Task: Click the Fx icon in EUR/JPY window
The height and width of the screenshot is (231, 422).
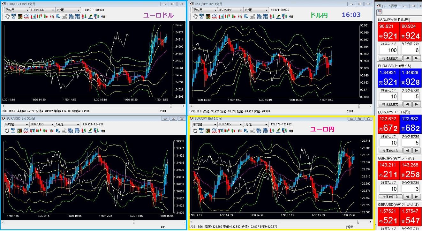Action: click(x=246, y=130)
